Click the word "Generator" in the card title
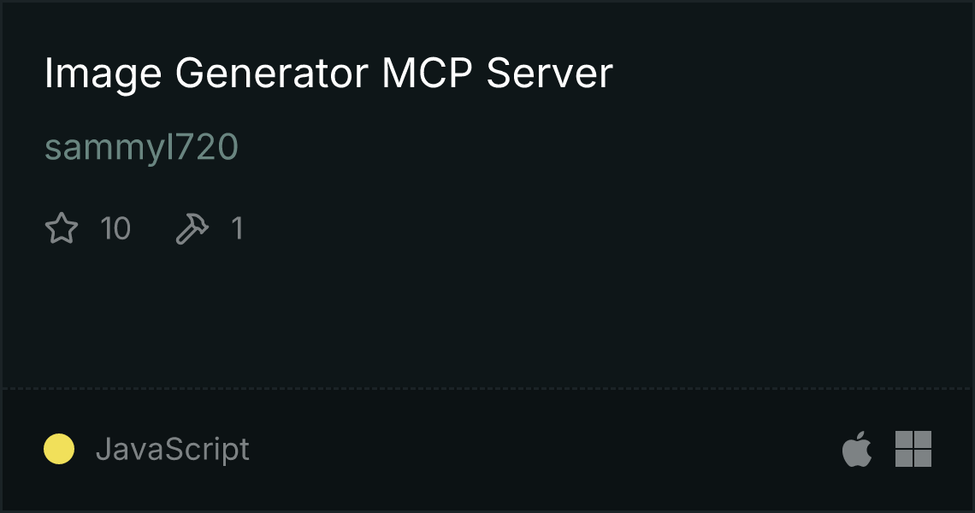 click(272, 74)
